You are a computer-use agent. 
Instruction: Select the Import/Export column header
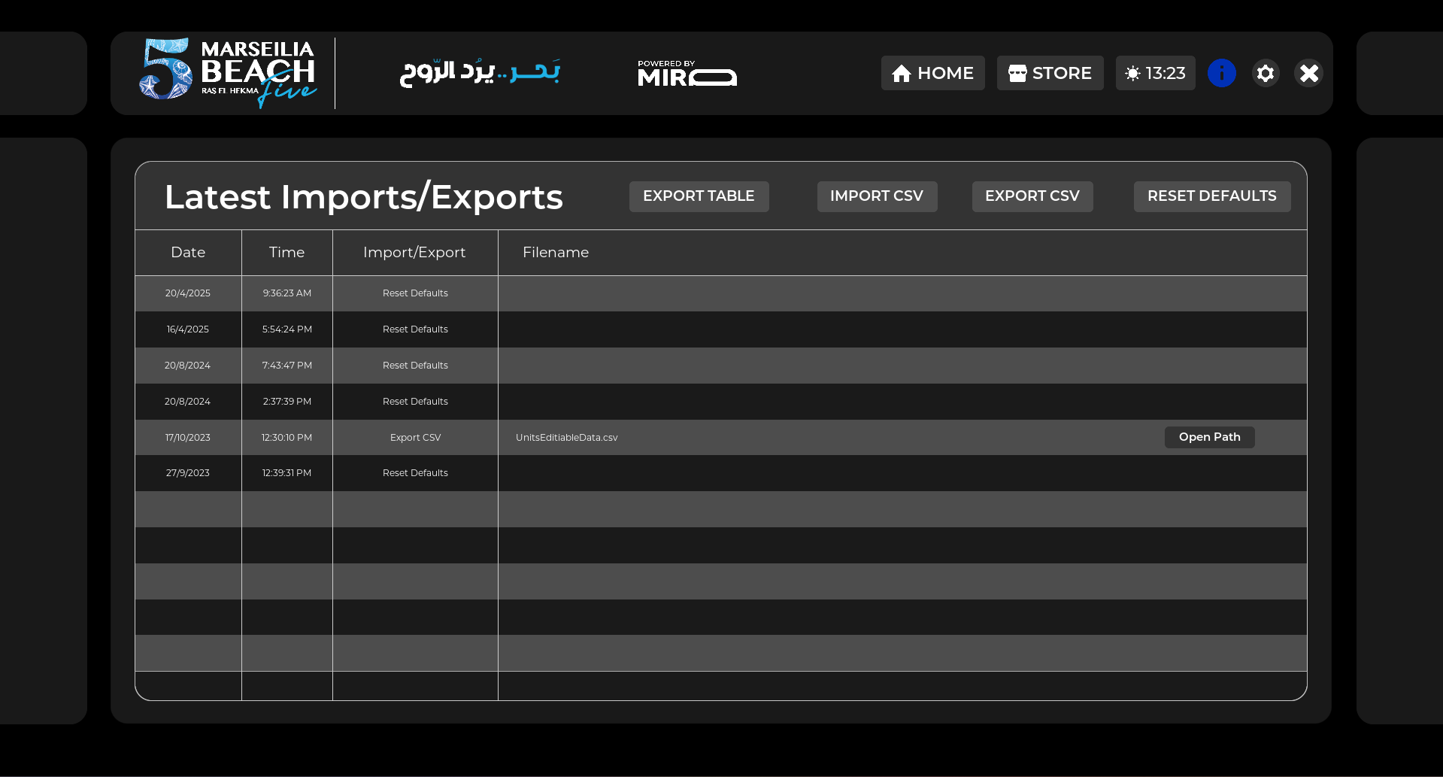[x=414, y=253]
